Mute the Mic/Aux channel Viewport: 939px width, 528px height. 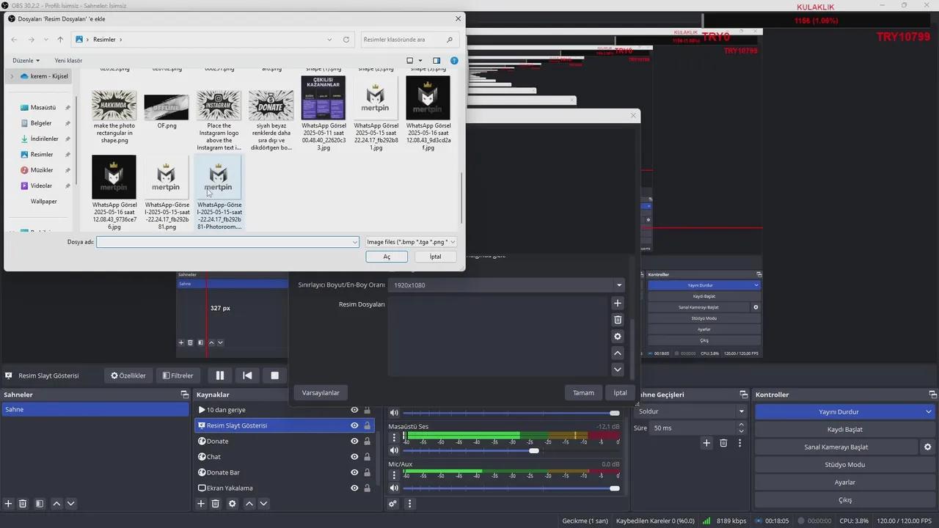tap(394, 488)
